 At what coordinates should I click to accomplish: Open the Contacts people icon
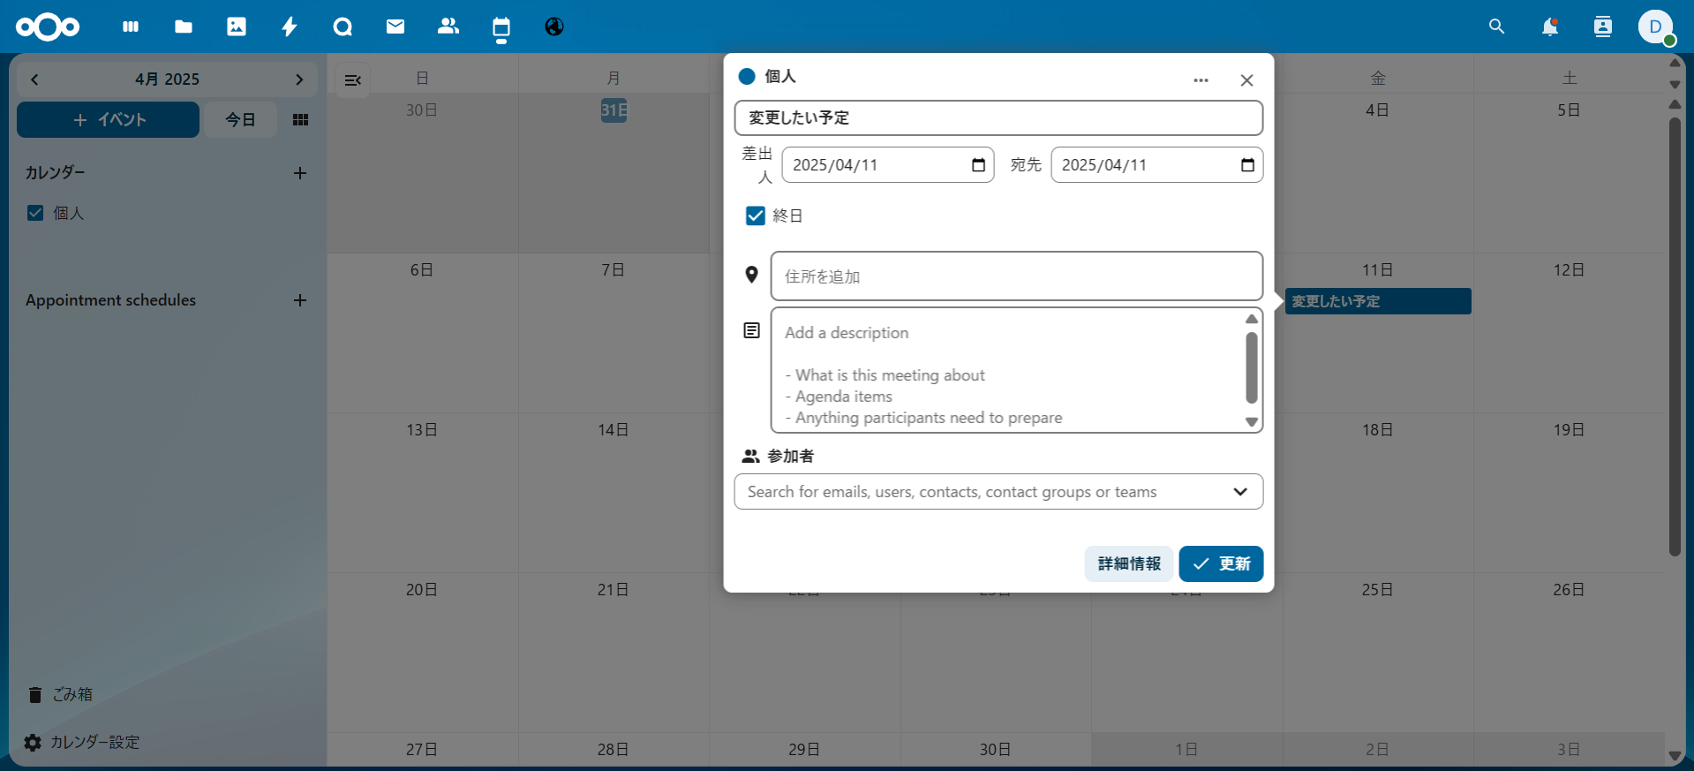coord(448,26)
